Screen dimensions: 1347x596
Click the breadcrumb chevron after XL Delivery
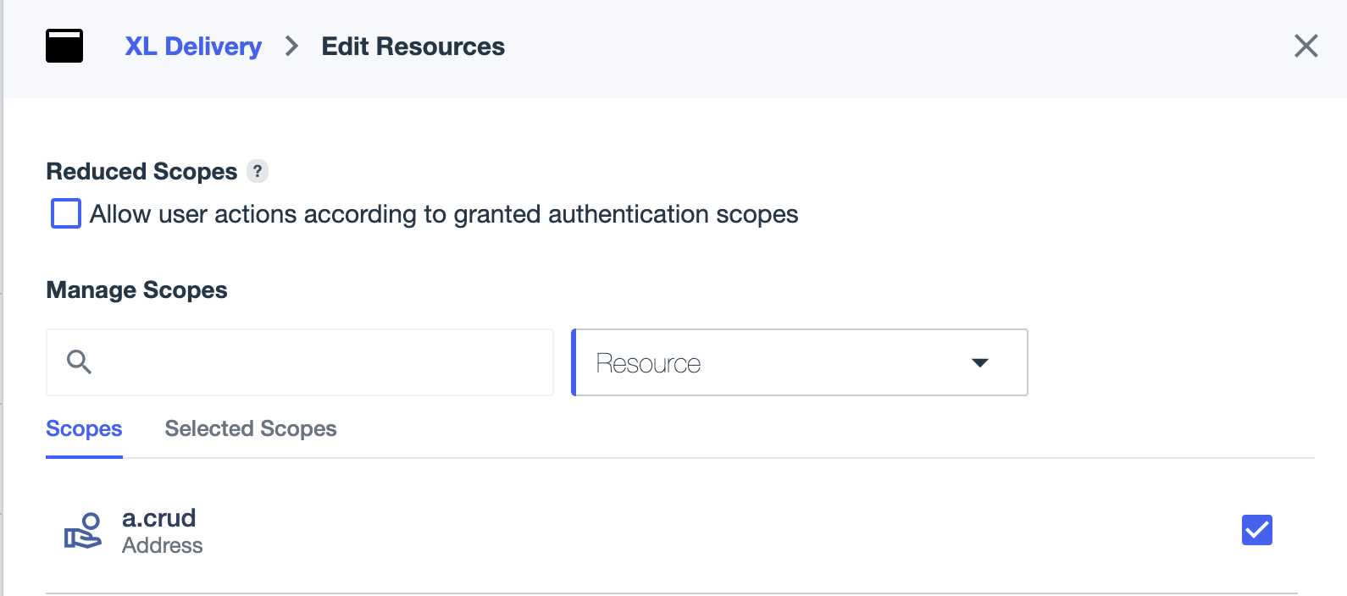coord(291,47)
